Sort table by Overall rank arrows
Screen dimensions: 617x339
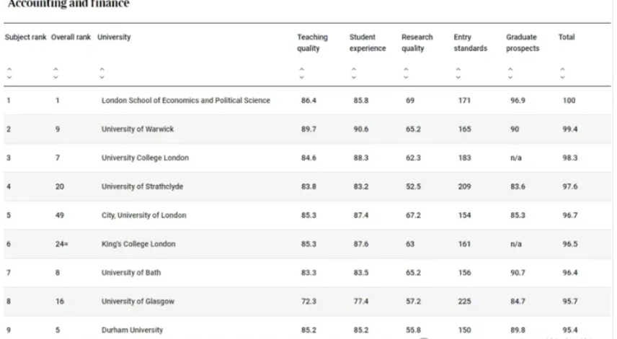[x=55, y=71]
